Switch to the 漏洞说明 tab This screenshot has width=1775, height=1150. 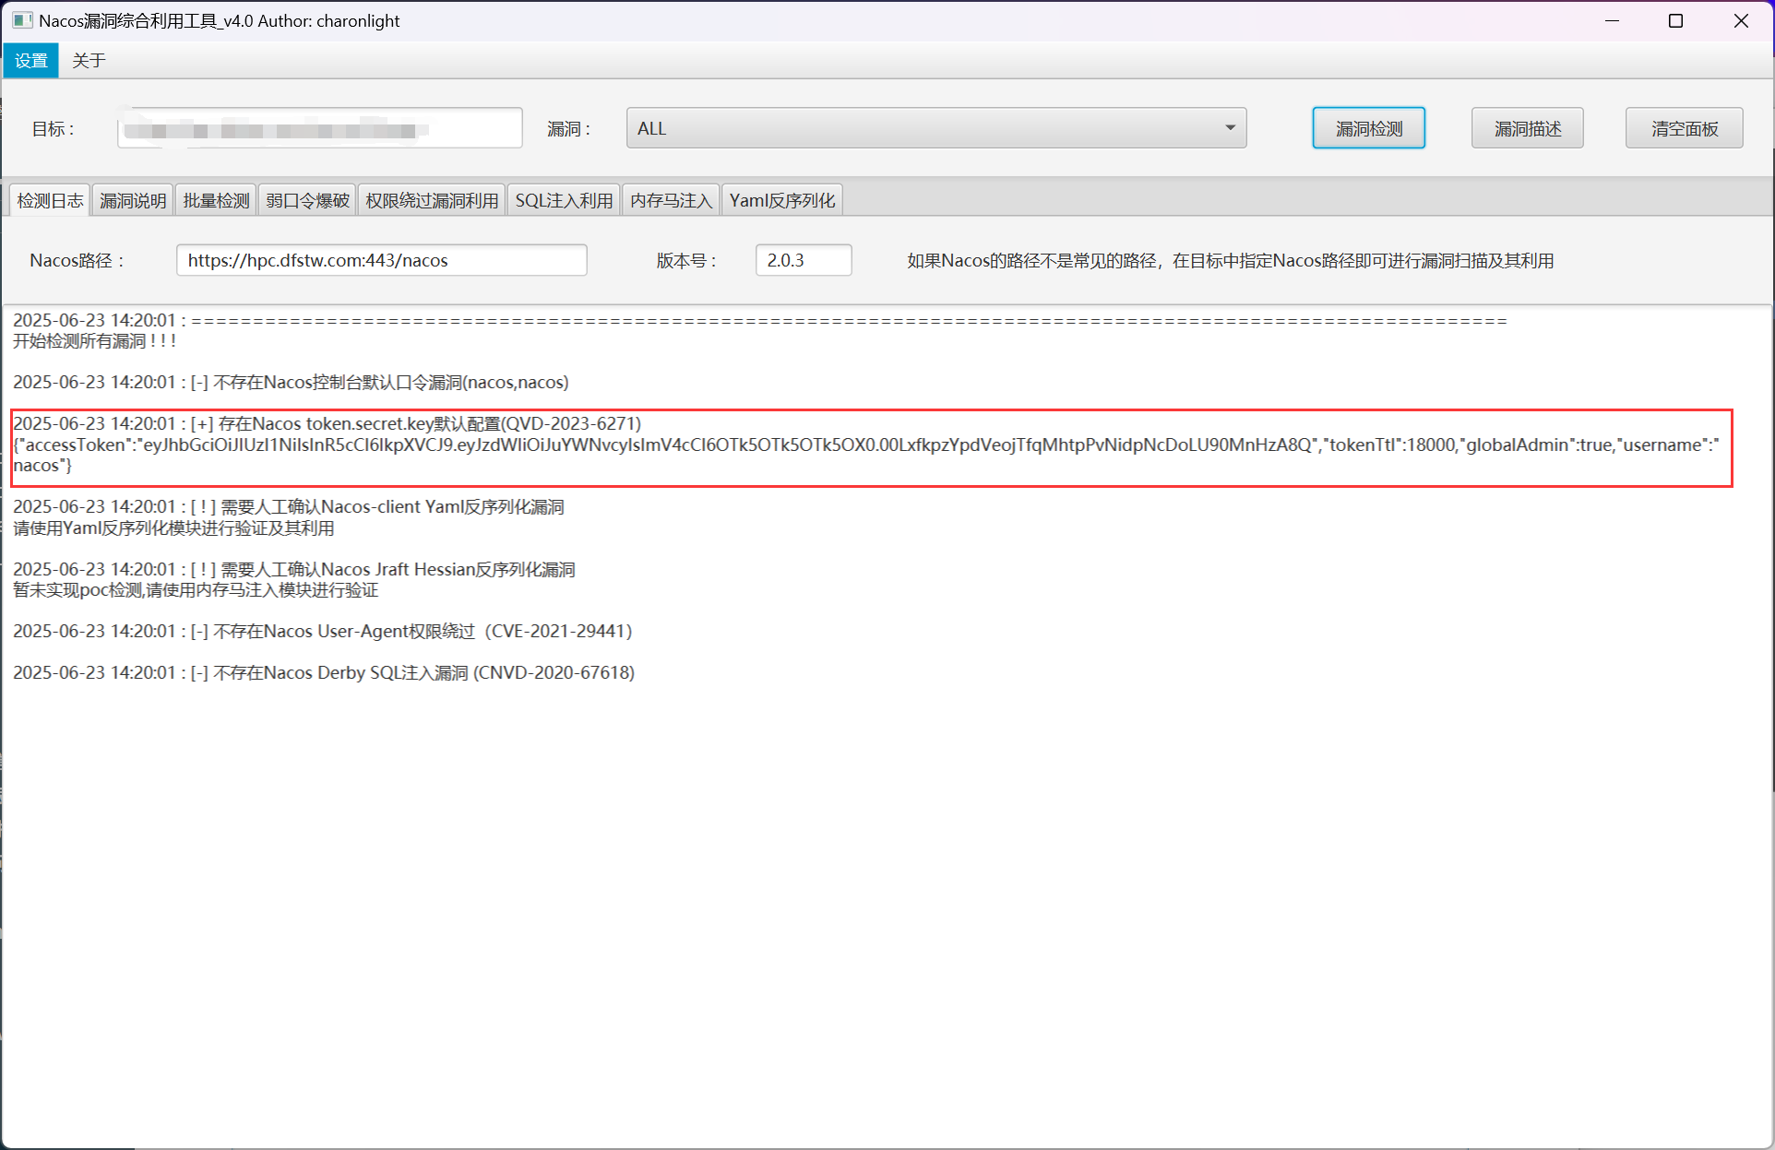pyautogui.click(x=133, y=200)
